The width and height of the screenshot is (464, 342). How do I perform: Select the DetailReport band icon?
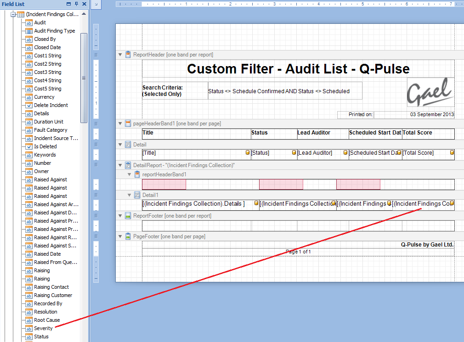tap(128, 165)
